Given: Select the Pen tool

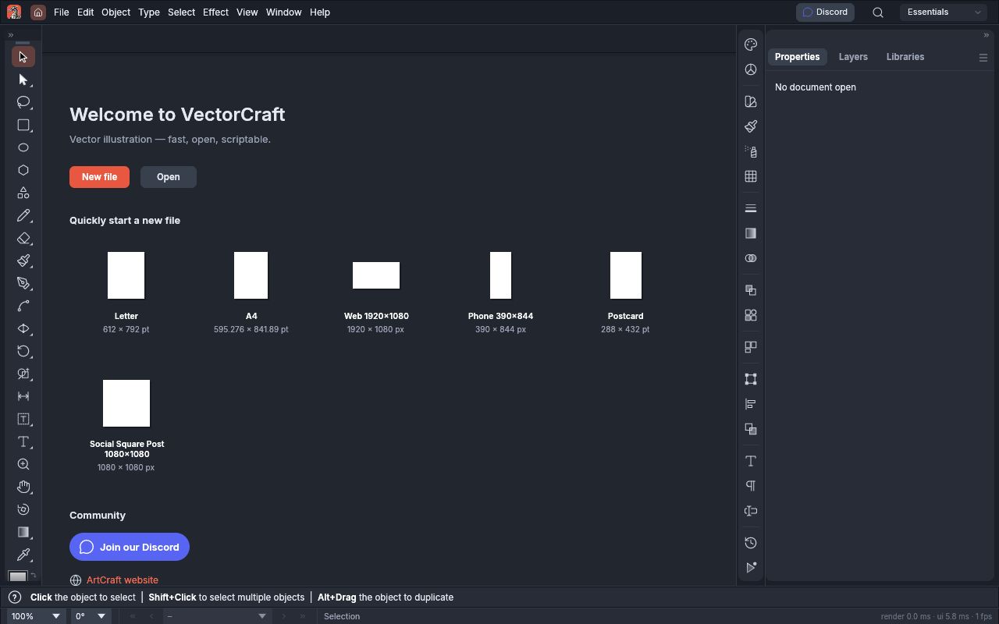Looking at the screenshot, I should 23,283.
